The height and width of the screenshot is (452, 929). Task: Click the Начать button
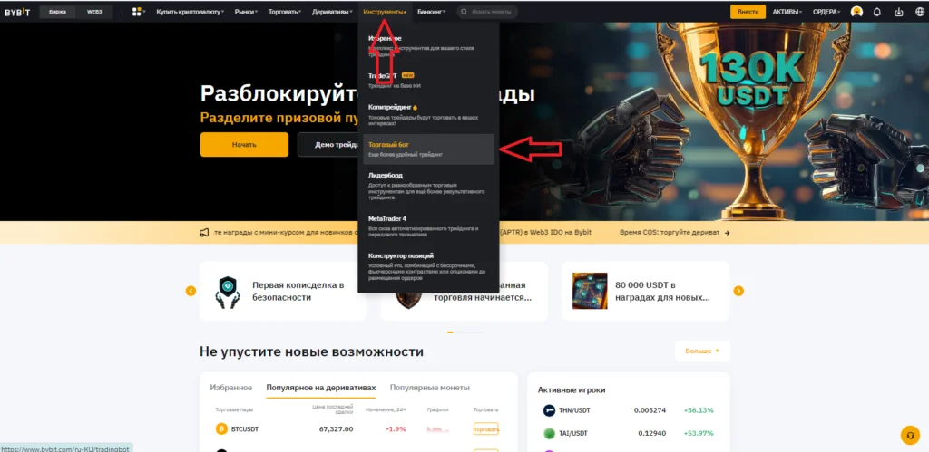click(x=244, y=144)
